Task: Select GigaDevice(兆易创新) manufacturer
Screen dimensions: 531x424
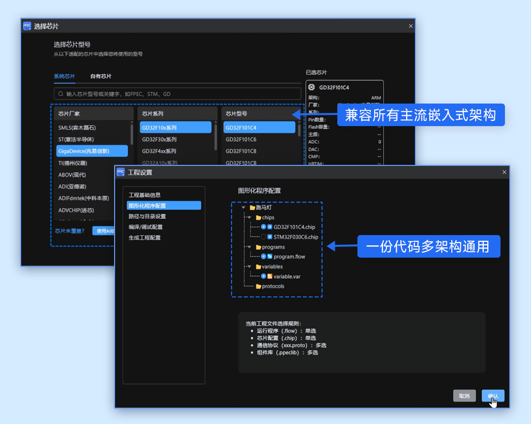Action: click(x=92, y=151)
